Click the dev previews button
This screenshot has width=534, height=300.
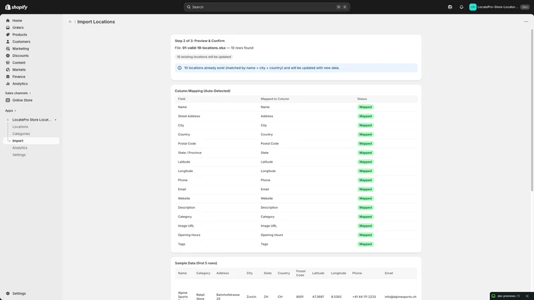click(509, 296)
